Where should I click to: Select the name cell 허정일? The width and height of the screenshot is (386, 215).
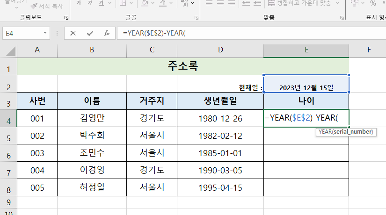[92, 187]
